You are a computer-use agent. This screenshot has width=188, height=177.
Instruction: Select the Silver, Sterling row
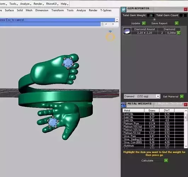pos(153,139)
